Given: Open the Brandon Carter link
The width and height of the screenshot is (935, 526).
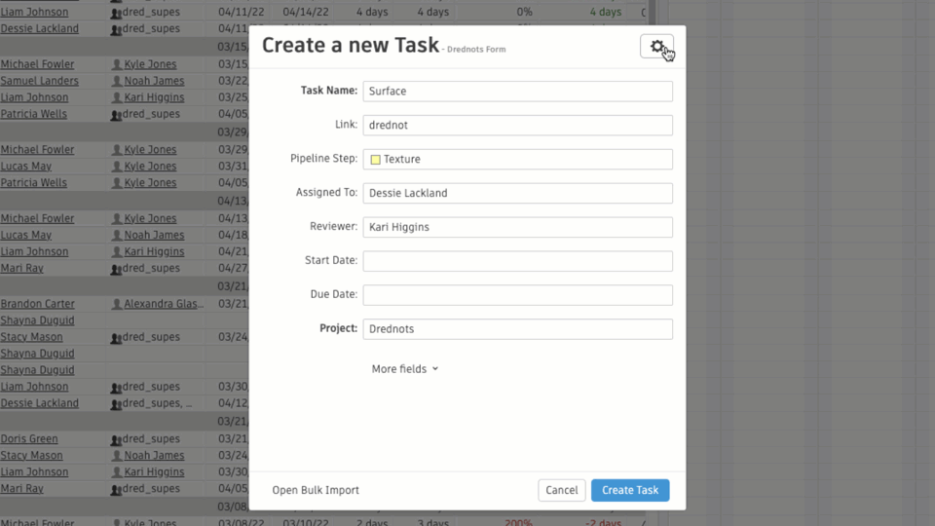Looking at the screenshot, I should tap(38, 304).
